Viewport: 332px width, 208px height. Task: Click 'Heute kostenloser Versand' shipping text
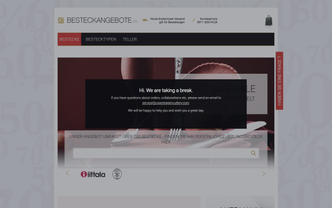(x=168, y=21)
